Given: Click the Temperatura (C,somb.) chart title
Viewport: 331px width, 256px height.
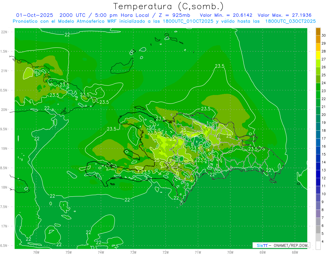Looking at the screenshot, I should pos(168,6).
